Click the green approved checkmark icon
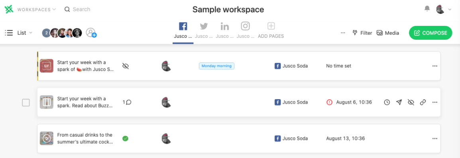Viewport: 460px width, 158px height. [x=125, y=138]
